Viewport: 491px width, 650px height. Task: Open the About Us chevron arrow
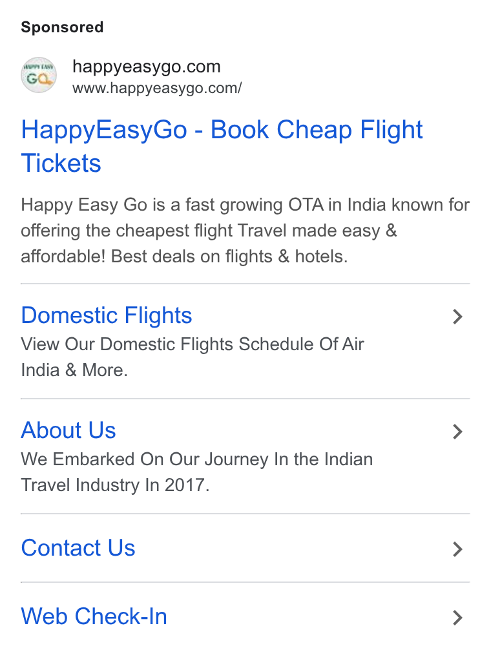tap(457, 432)
